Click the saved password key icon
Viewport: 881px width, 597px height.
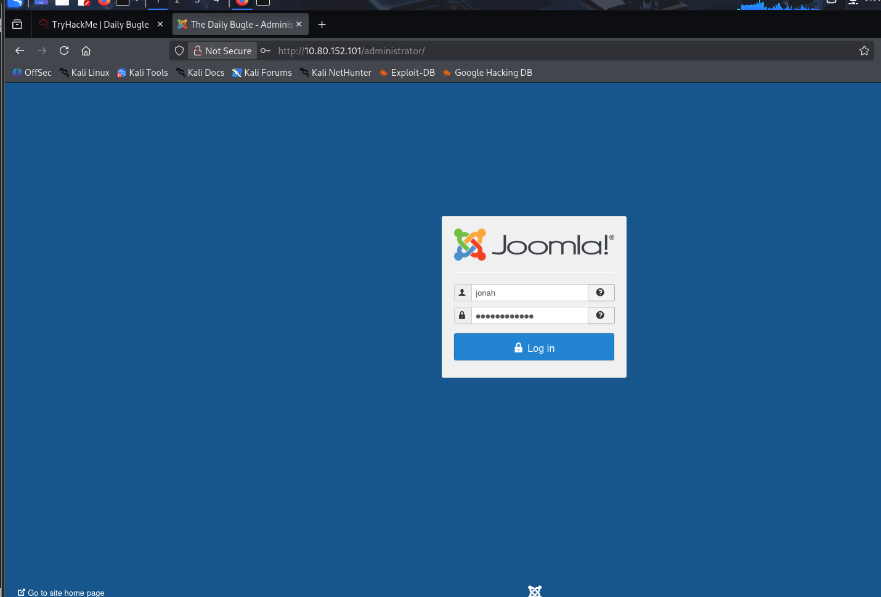click(x=266, y=51)
